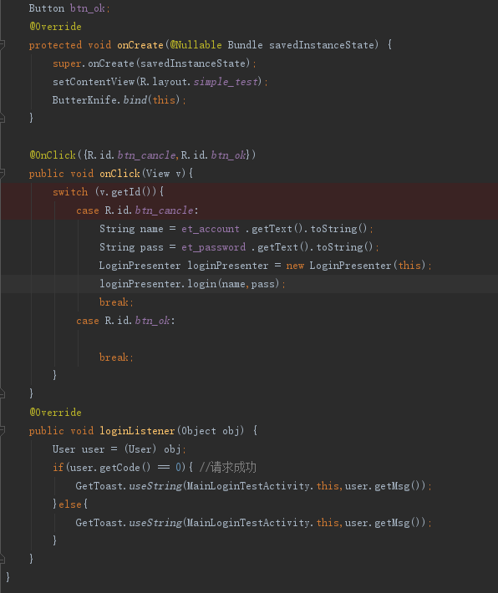Image resolution: width=498 pixels, height=593 pixels.
Task: Click the fold-end marker at the loginListener closing brace
Action: (2, 559)
